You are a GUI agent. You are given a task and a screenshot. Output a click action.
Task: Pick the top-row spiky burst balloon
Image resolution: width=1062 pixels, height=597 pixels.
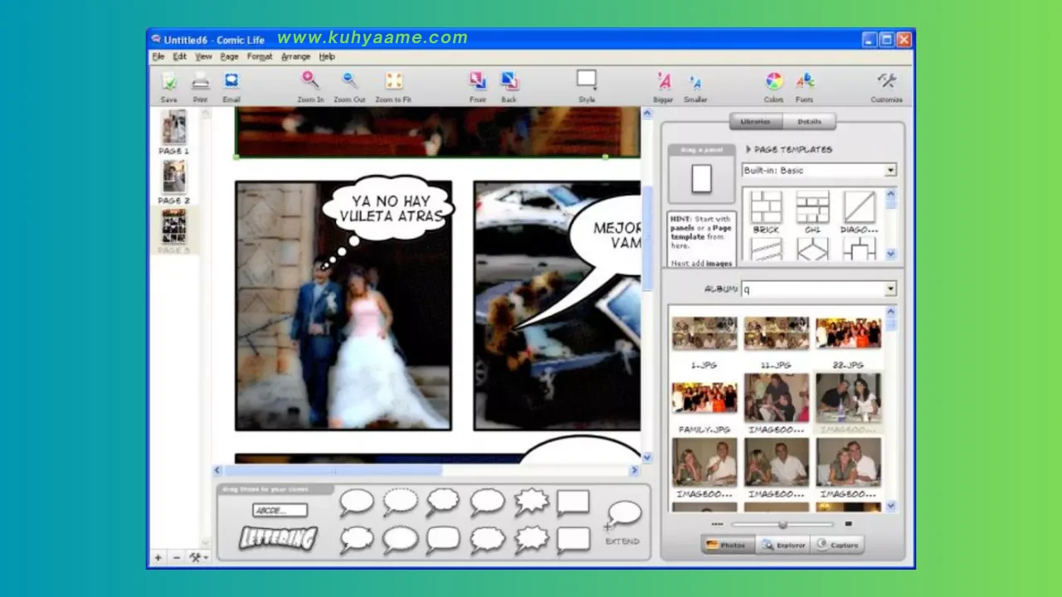(531, 502)
